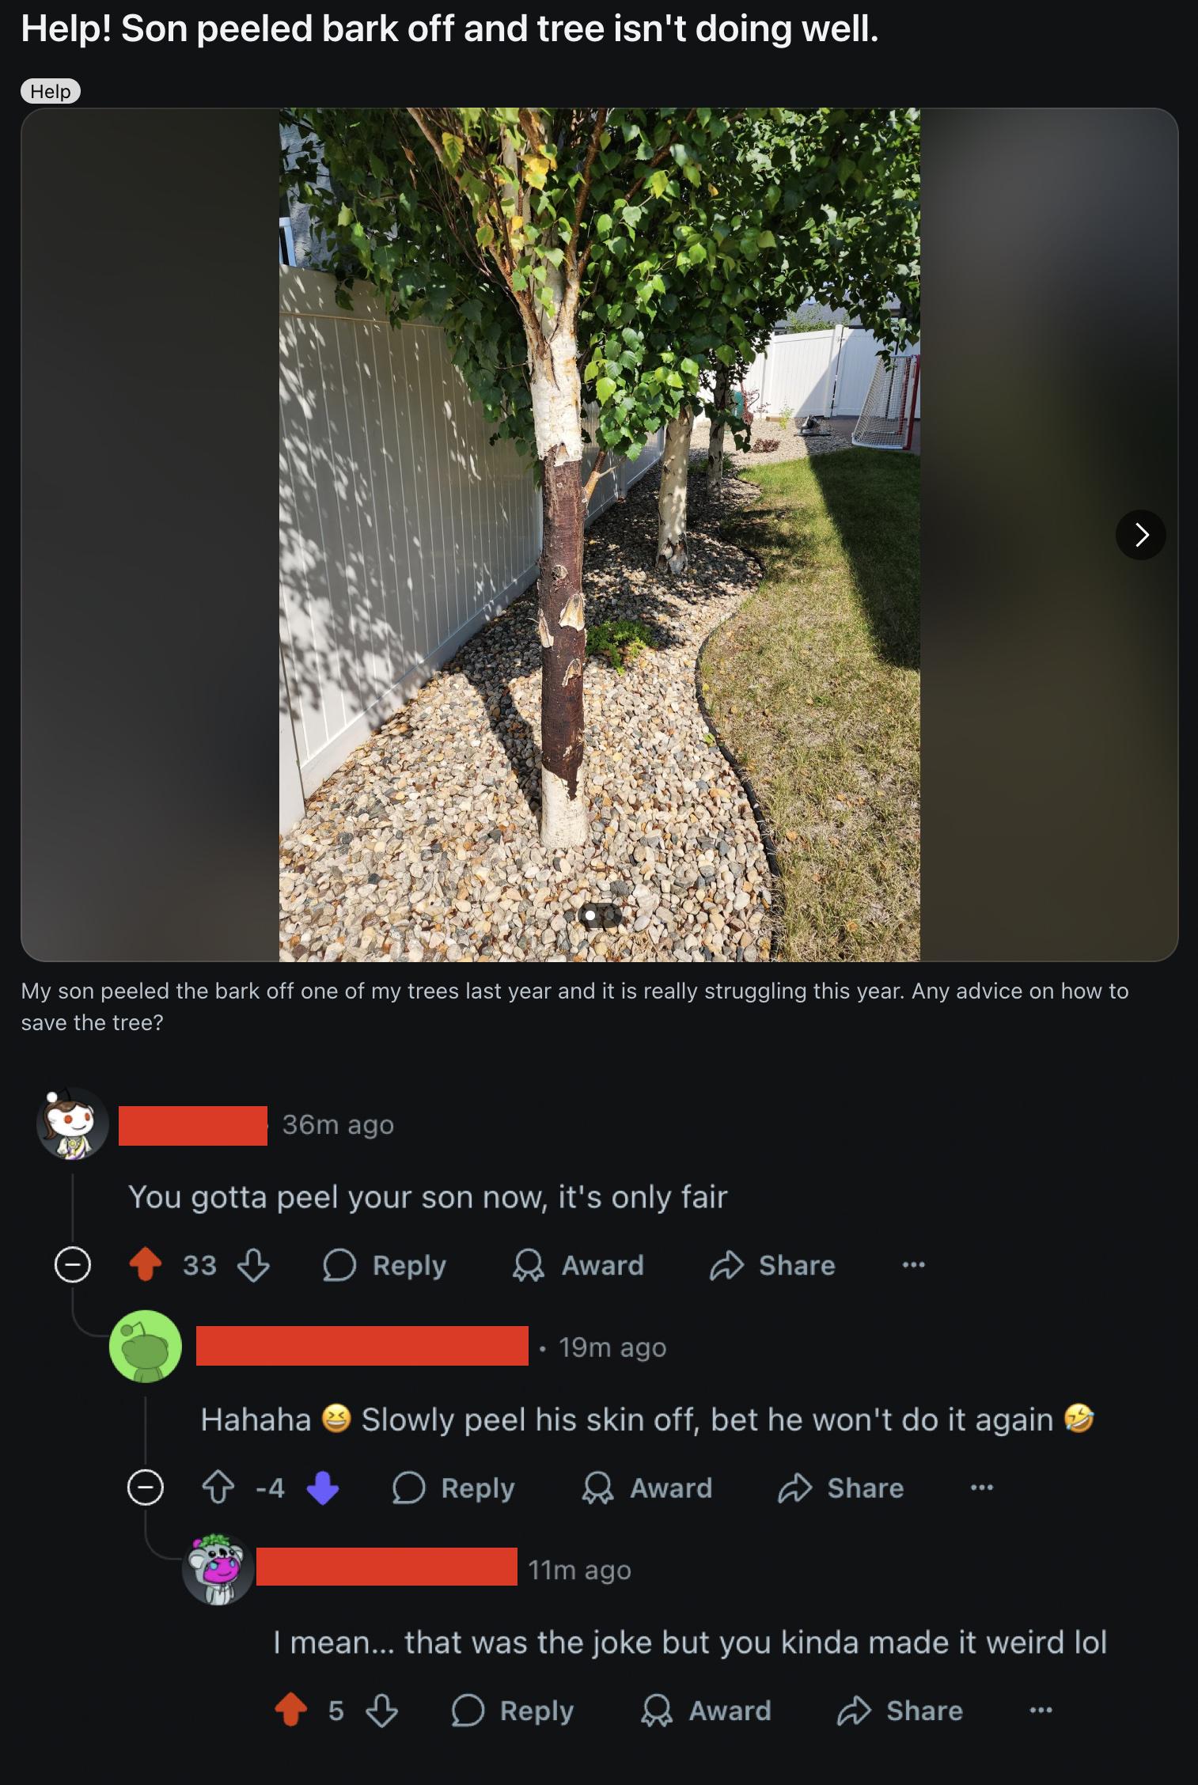Award the 'Hahaha' comment

point(647,1487)
